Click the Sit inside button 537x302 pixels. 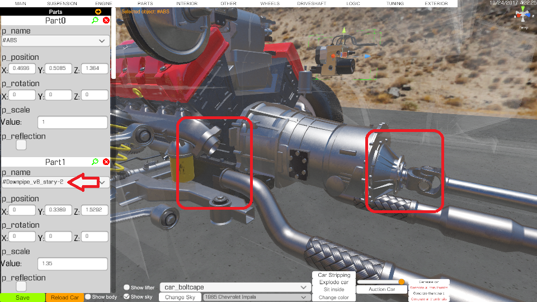(x=334, y=290)
